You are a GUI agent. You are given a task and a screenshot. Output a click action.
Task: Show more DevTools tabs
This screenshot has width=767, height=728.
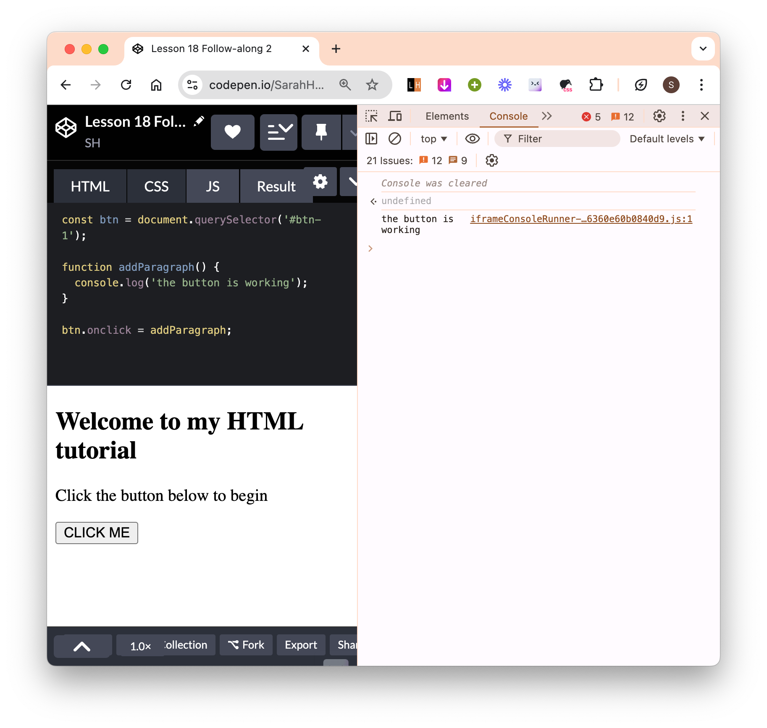point(546,116)
